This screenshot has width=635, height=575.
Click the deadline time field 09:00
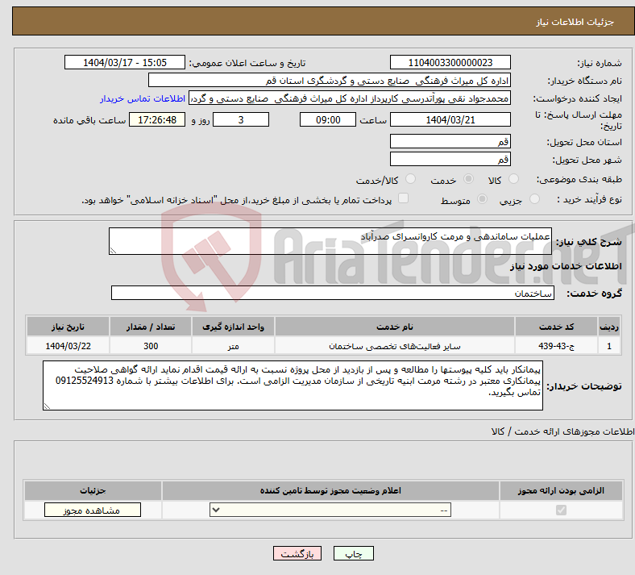click(328, 120)
